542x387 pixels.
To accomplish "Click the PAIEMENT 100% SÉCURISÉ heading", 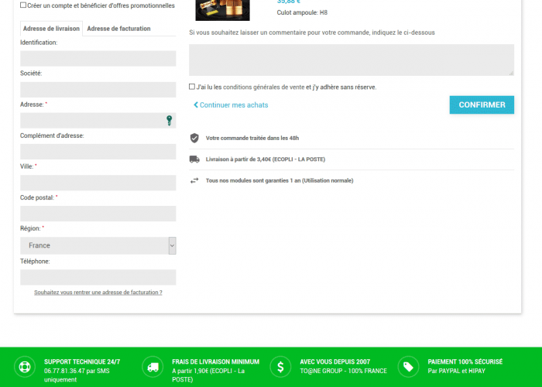I will 465,361.
